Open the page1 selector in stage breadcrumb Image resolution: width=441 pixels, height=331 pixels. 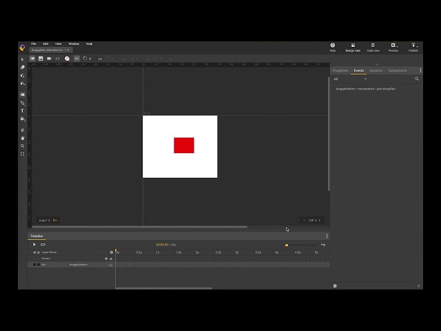tap(44, 220)
